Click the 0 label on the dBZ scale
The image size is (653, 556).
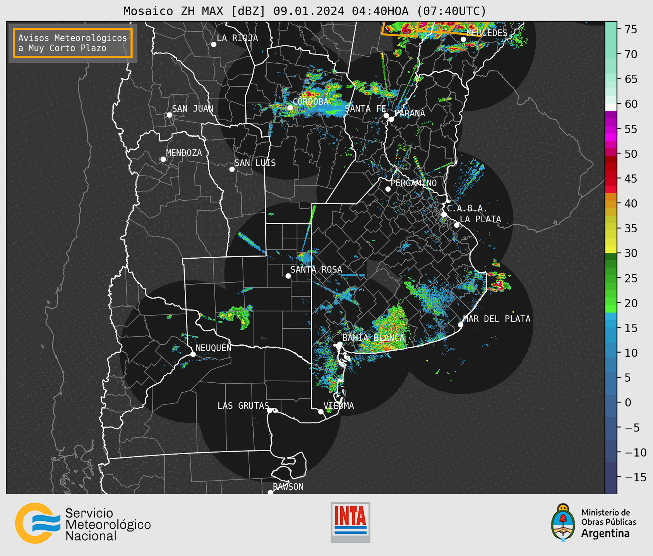point(628,403)
